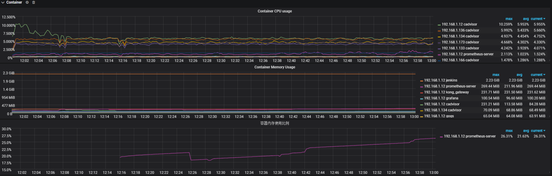
Task: Sort Memory Usage legend by max
Action: point(496,75)
